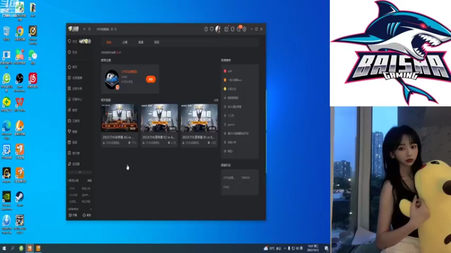Select the orange-highlighted first search tab
The width and height of the screenshot is (451, 253).
pos(109,42)
